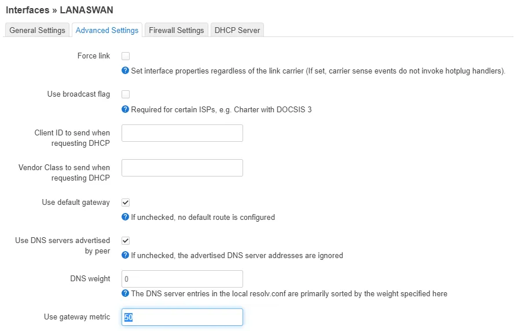Image resolution: width=514 pixels, height=331 pixels.
Task: Click into the DNS weight field
Action: coord(182,279)
